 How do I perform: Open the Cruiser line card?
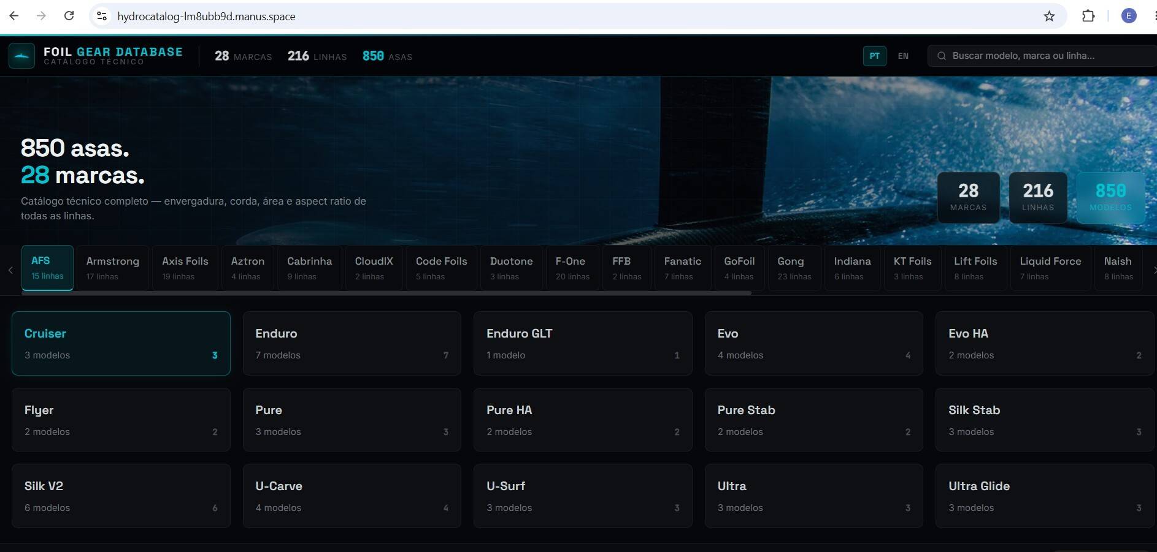tap(121, 343)
